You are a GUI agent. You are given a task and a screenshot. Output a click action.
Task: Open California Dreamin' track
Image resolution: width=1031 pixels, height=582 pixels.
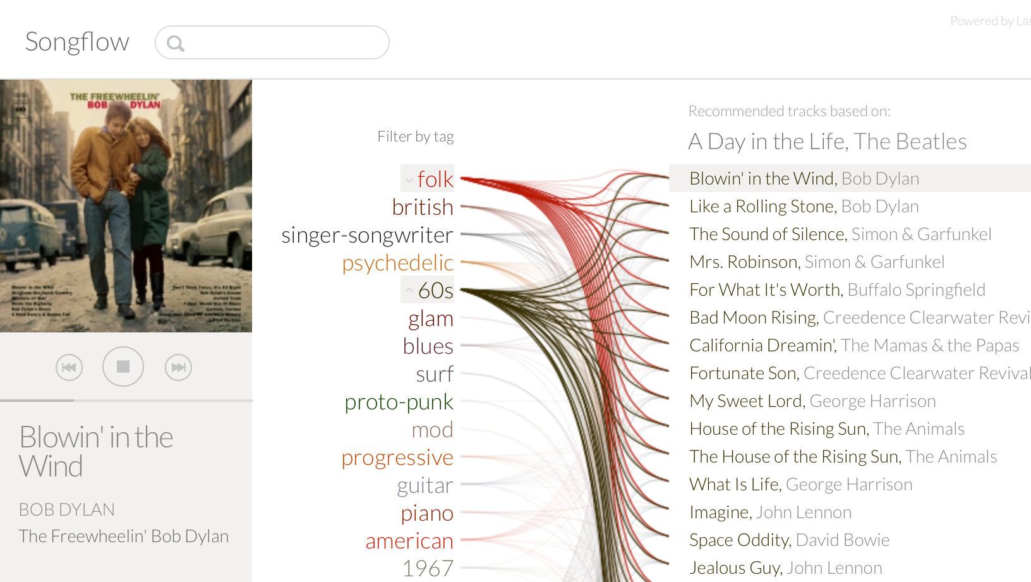pyautogui.click(x=853, y=346)
